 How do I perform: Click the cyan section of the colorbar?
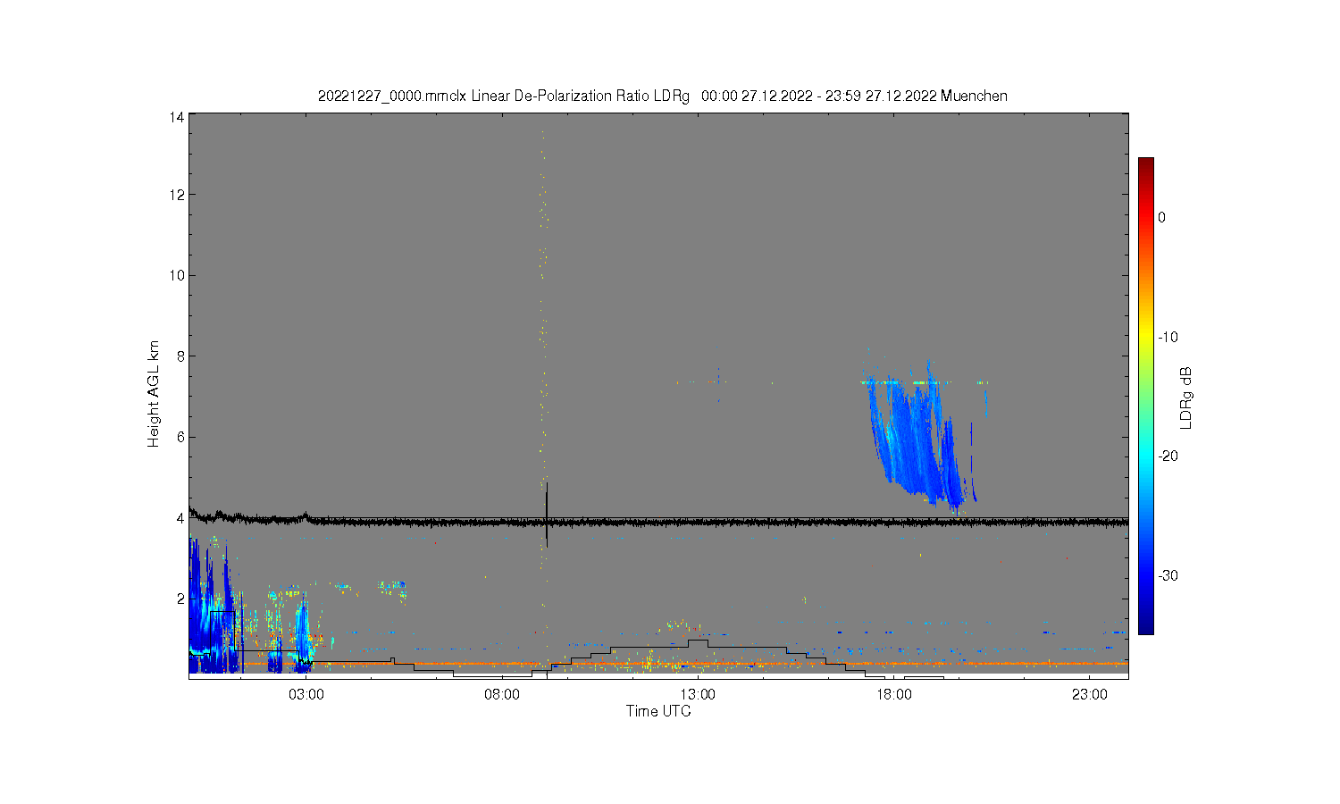[1145, 456]
